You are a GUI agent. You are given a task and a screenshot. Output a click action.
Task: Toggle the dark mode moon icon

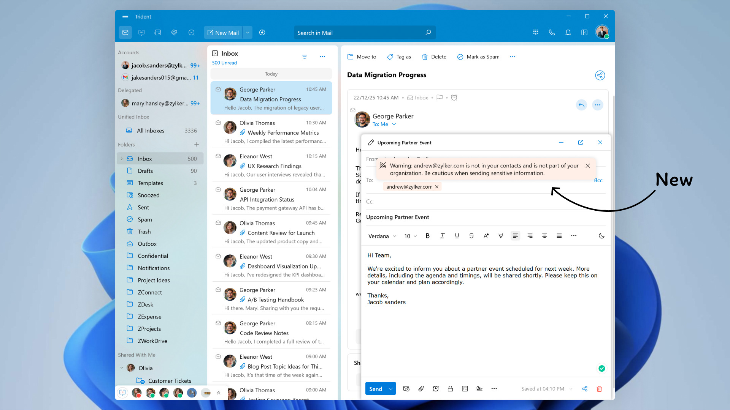(601, 236)
